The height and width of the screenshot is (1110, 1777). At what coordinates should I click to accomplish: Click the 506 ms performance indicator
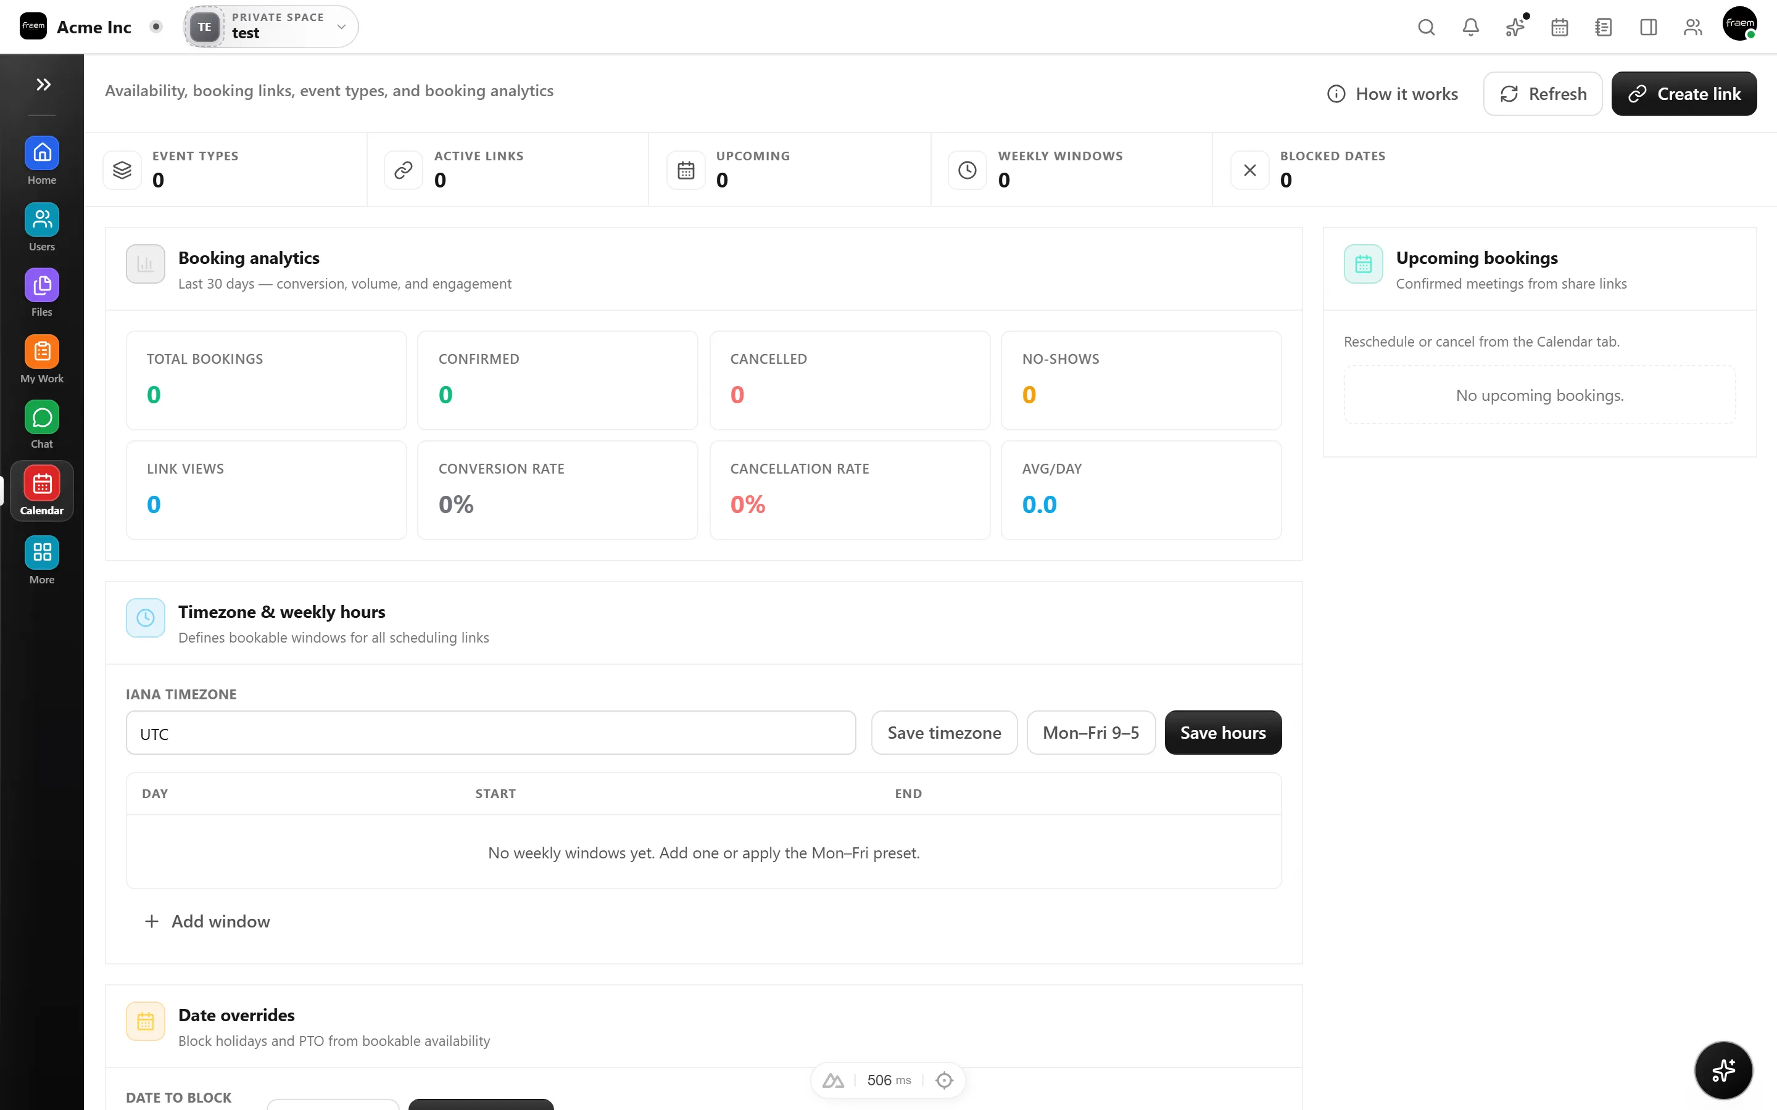point(888,1080)
